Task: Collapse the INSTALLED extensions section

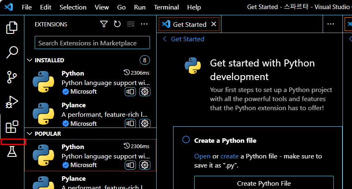Action: [29, 60]
